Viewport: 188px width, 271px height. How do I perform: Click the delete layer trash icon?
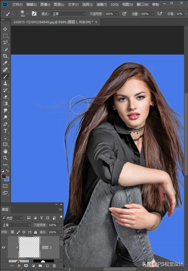(x=54, y=266)
